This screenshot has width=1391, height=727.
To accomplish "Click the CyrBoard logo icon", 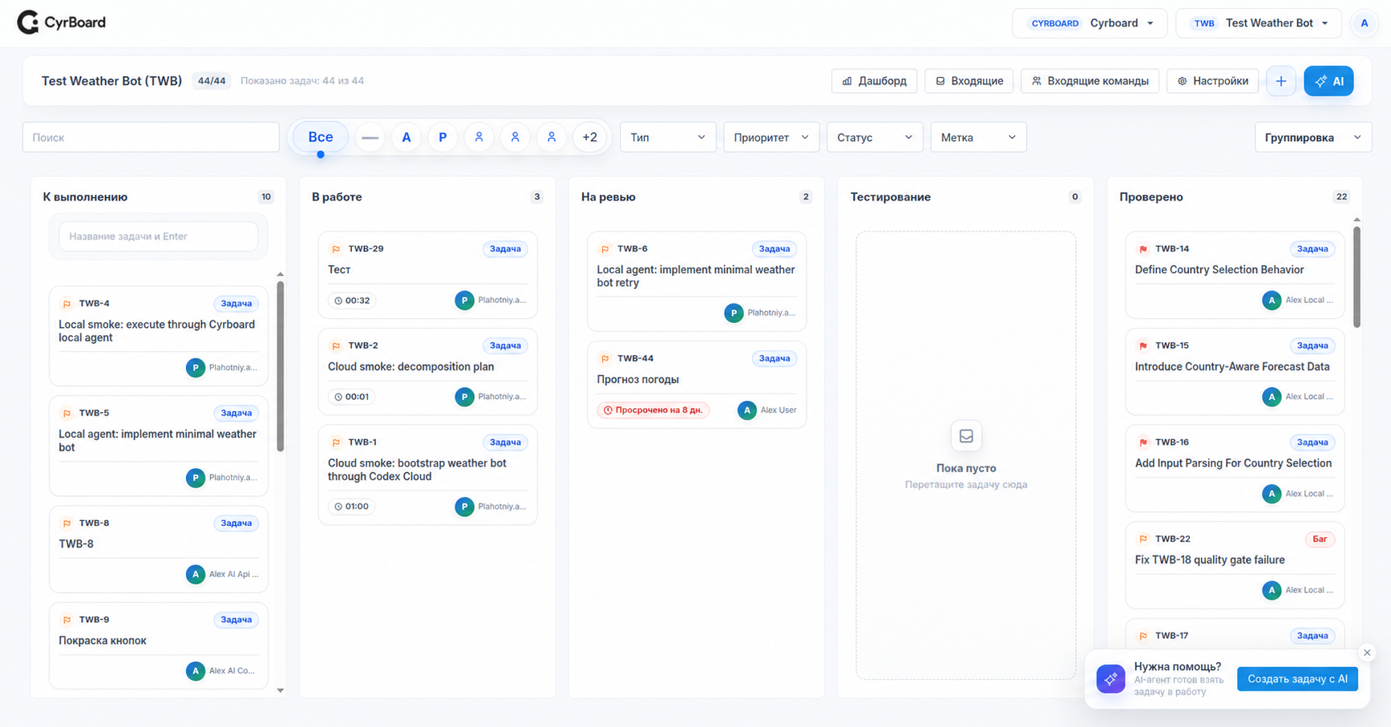I will [28, 22].
